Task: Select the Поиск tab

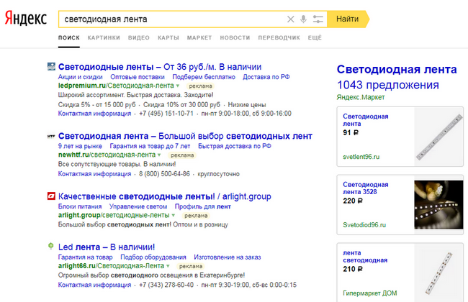Action: coord(69,38)
